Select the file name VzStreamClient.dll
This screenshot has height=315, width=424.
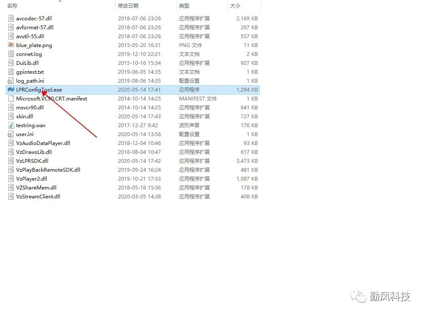tap(38, 197)
